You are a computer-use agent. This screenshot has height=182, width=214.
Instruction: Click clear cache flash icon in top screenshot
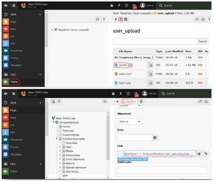pyautogui.click(x=119, y=5)
